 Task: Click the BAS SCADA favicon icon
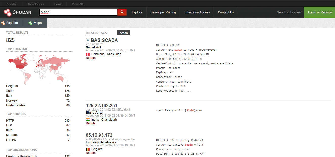click(x=88, y=40)
